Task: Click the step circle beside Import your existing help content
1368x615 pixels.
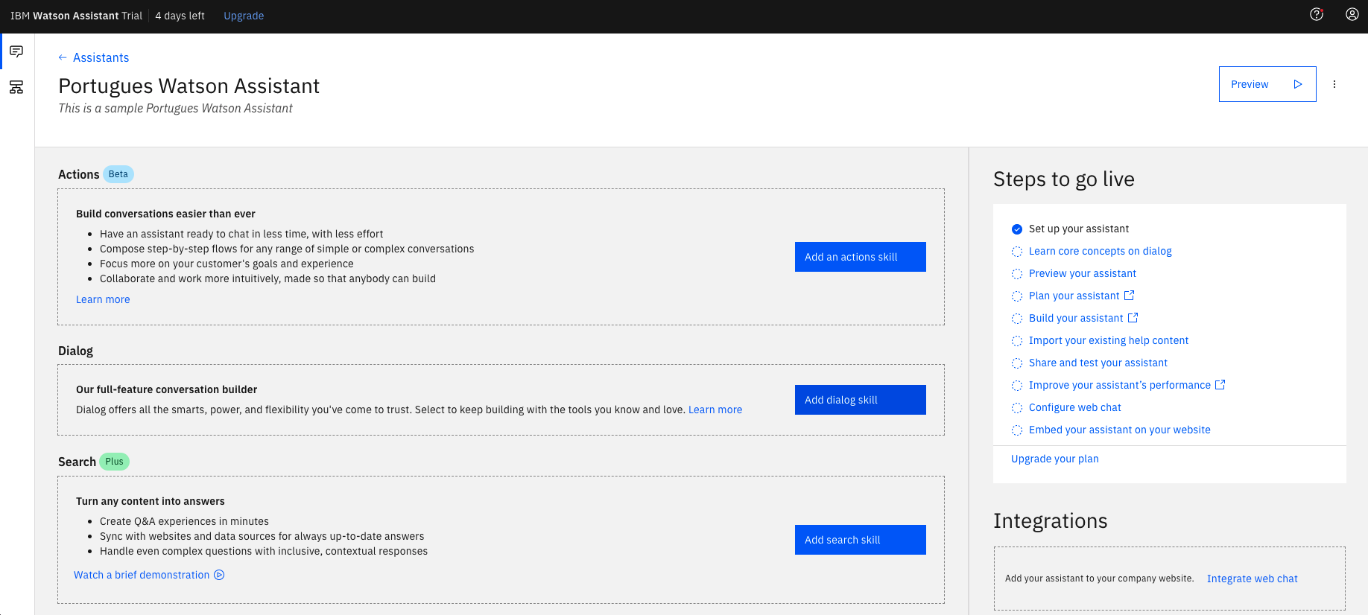Action: [x=1017, y=341]
